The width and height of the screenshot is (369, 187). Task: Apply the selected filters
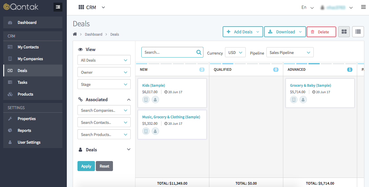click(86, 166)
